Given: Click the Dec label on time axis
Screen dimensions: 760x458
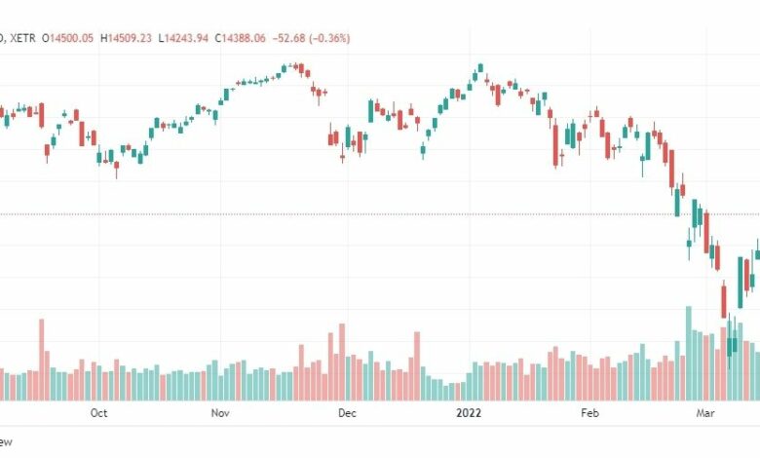Looking at the screenshot, I should (x=347, y=413).
